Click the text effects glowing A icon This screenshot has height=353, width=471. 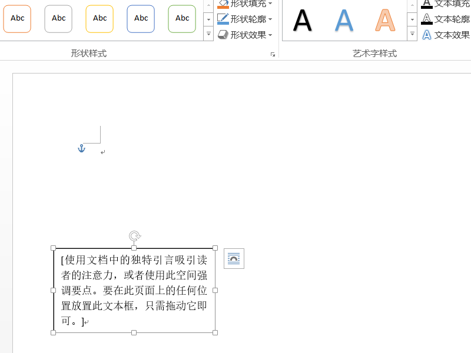coord(426,35)
